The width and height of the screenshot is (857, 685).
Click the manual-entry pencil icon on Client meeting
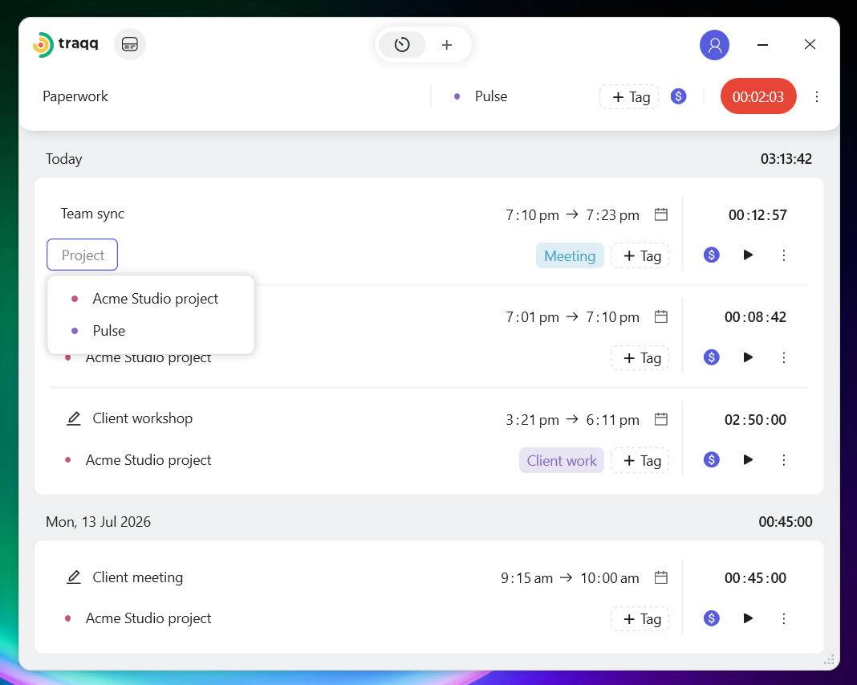(x=73, y=577)
